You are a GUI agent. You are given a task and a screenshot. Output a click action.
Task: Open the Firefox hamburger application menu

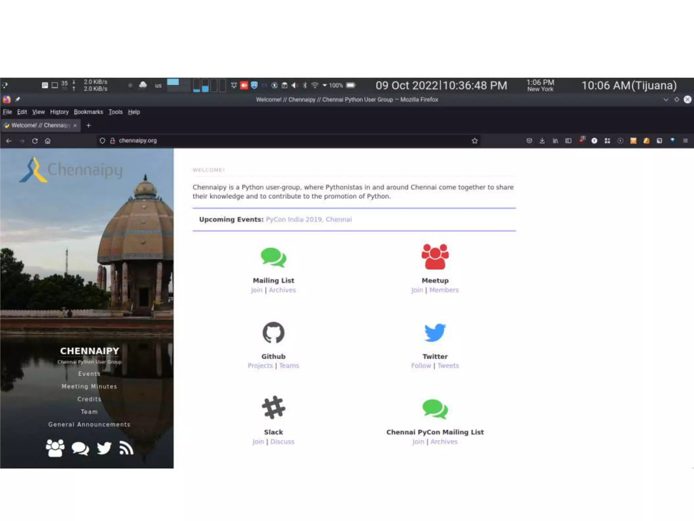pos(685,141)
